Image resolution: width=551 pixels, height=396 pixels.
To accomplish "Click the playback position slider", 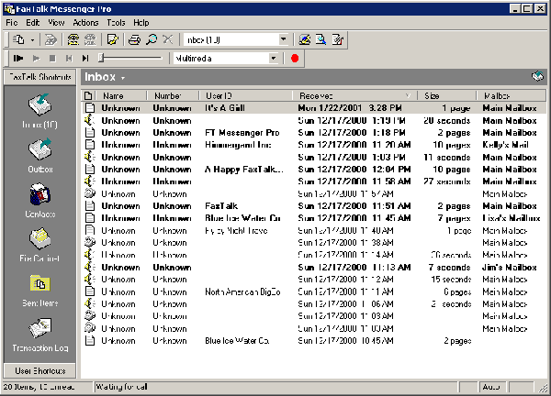I will click(x=129, y=58).
